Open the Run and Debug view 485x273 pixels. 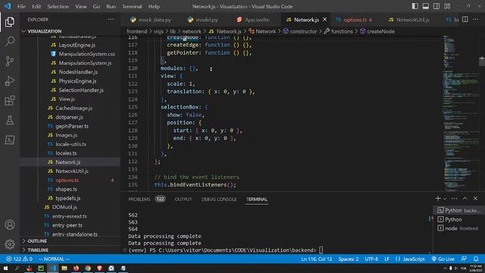click(x=10, y=81)
